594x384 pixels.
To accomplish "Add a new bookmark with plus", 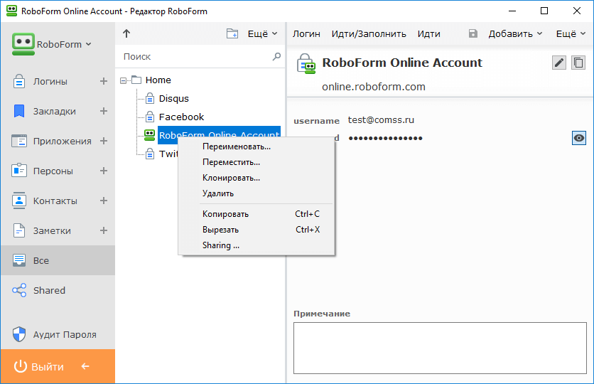I will (x=104, y=111).
